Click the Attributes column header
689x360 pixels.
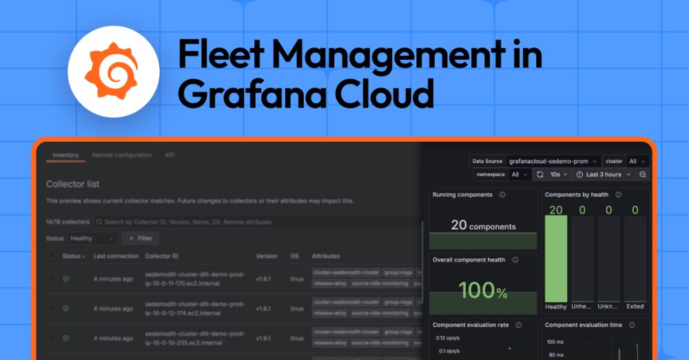[326, 256]
